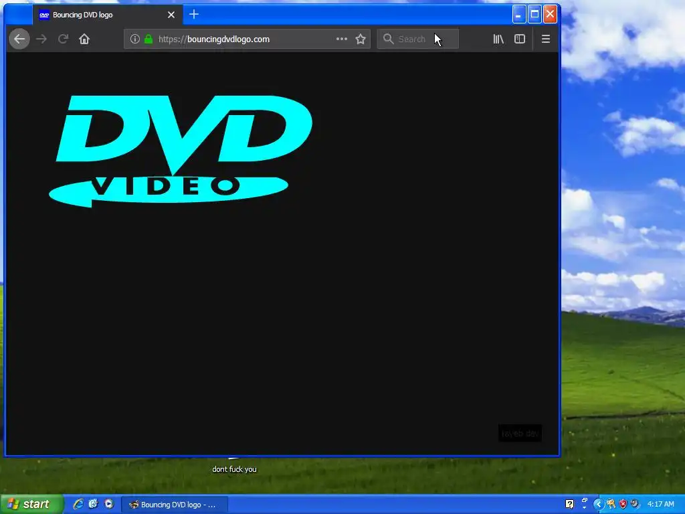The width and height of the screenshot is (685, 514).
Task: Open the Windows Start menu
Action: 32,504
